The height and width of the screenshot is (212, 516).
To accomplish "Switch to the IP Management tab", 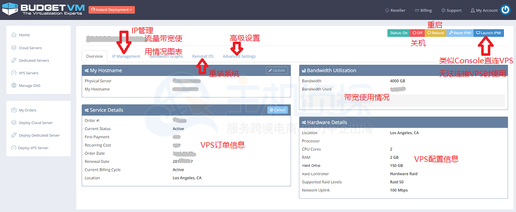I will tap(126, 56).
